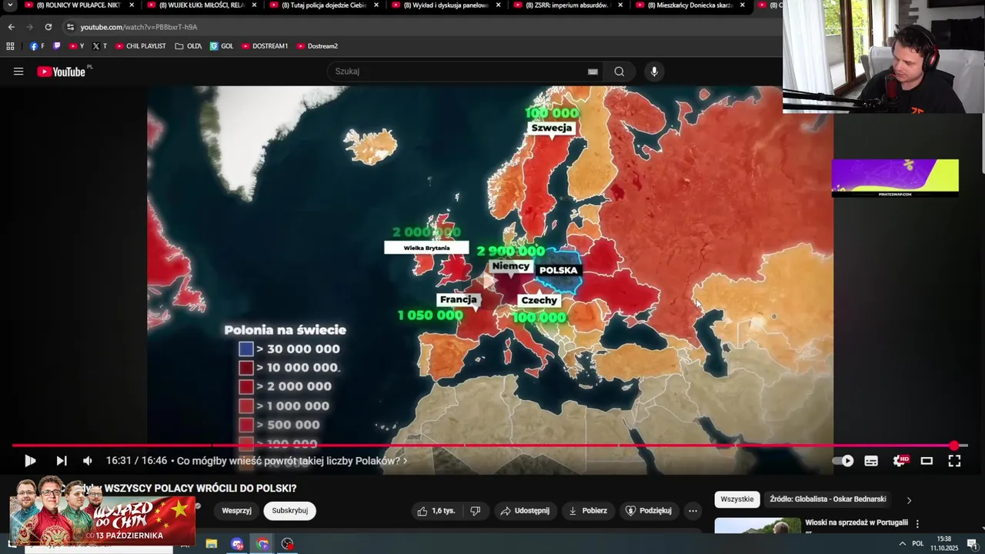985x554 pixels.
Task: Open the DOSTREAM1 bookmark
Action: pos(265,46)
